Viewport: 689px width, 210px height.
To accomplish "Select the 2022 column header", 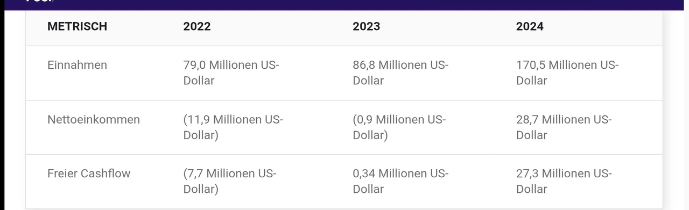I will (x=197, y=26).
